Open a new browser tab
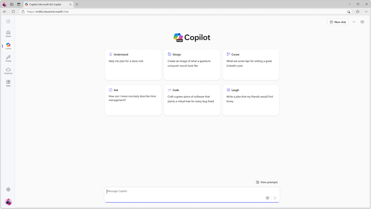Image resolution: width=371 pixels, height=209 pixels. pos(77,4)
